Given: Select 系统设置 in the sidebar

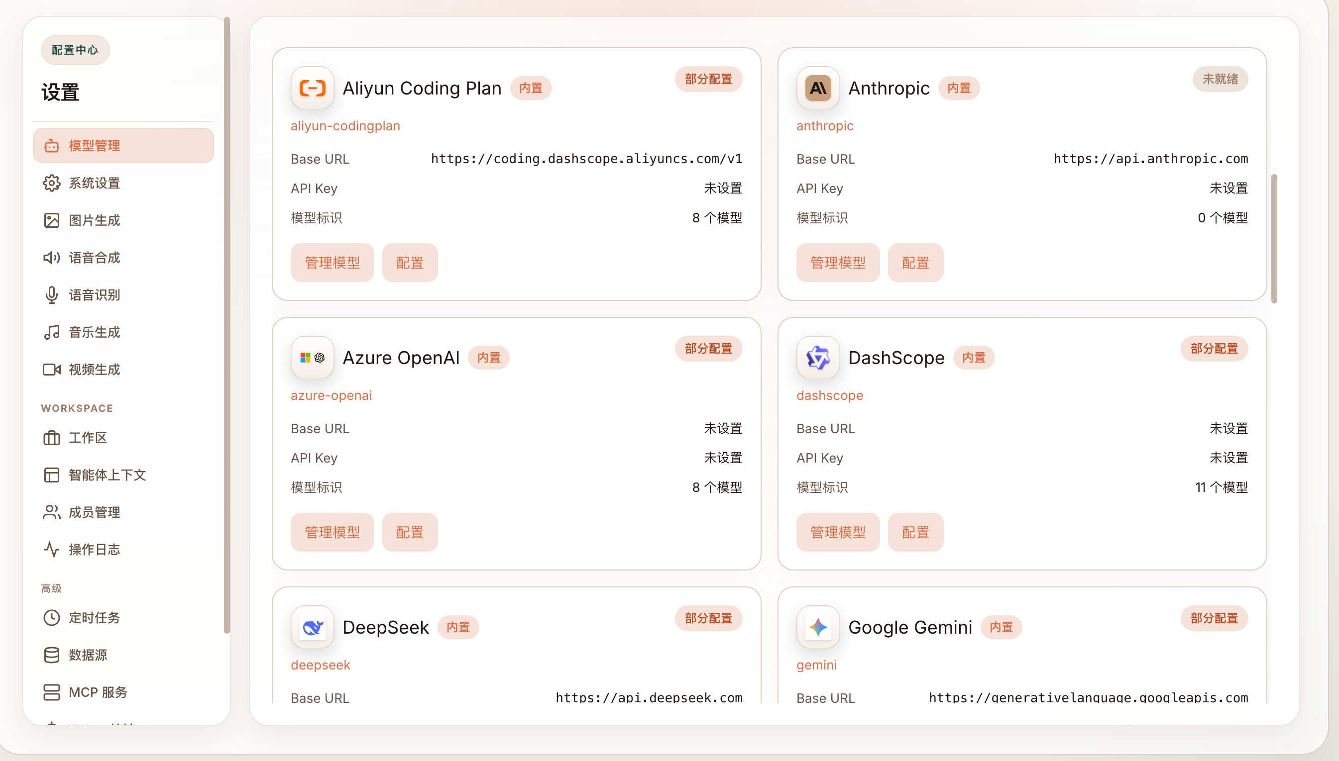Looking at the screenshot, I should (94, 183).
